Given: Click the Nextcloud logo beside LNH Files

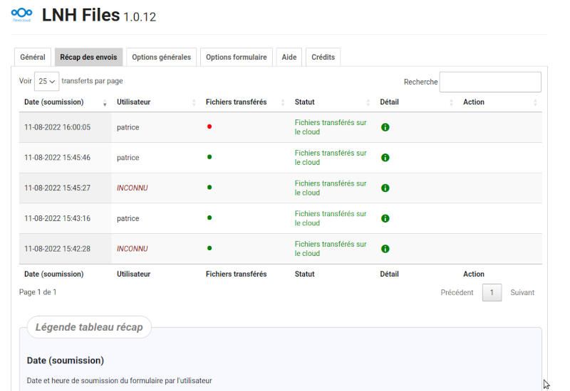Looking at the screenshot, I should [22, 14].
